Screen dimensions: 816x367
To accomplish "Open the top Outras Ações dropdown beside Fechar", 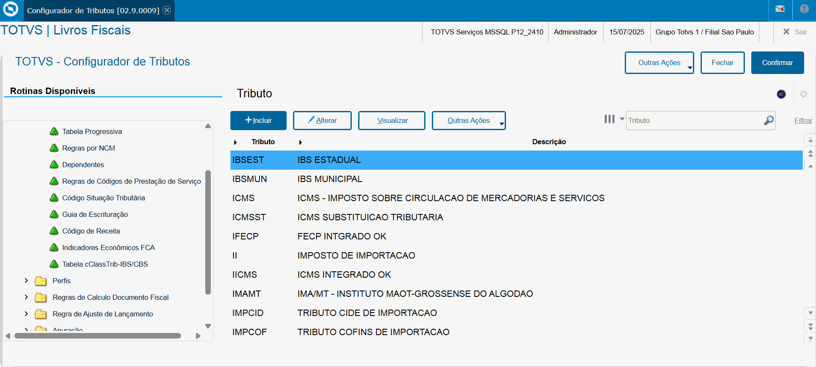I will click(659, 63).
